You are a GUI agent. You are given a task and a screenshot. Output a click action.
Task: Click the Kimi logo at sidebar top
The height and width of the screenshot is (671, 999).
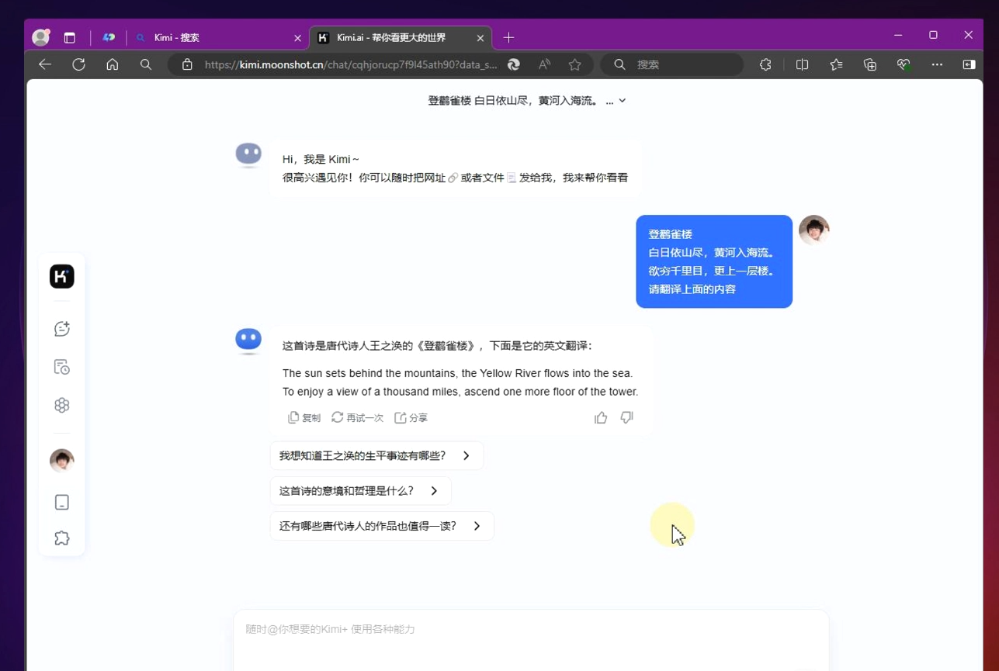pyautogui.click(x=61, y=275)
